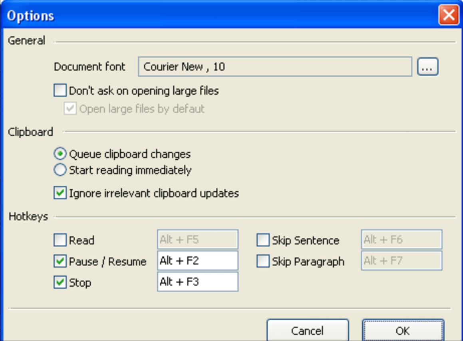
Task: Select Queue clipboard changes radio option
Action: tap(60, 154)
